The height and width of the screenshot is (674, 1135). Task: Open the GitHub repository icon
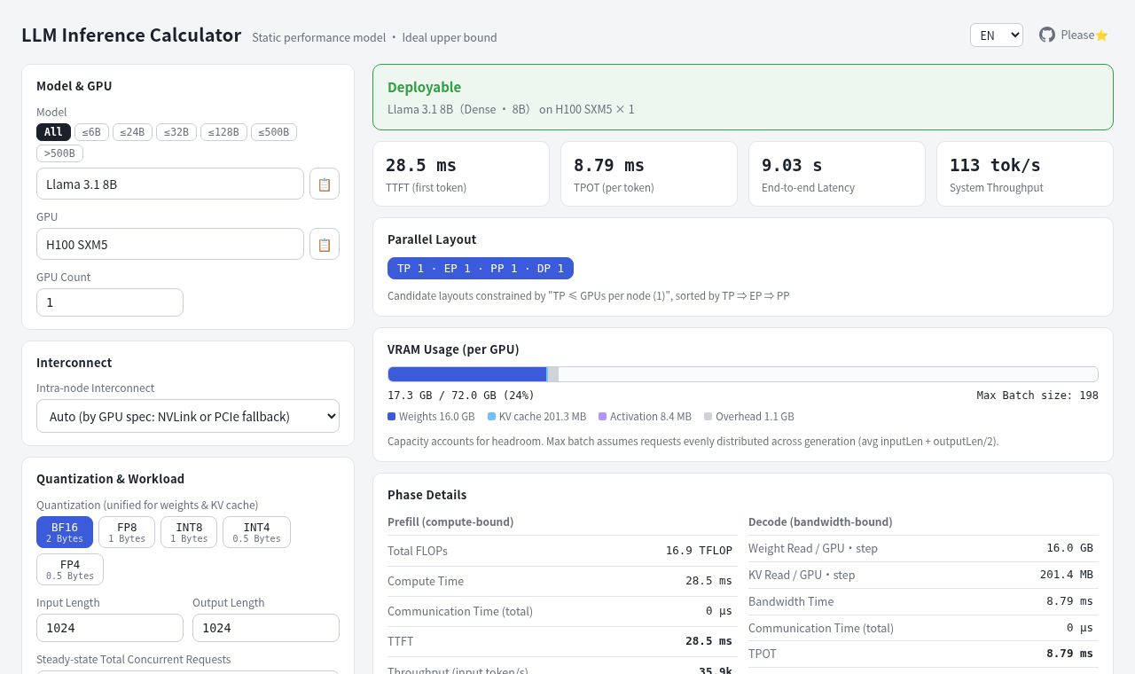[1047, 35]
